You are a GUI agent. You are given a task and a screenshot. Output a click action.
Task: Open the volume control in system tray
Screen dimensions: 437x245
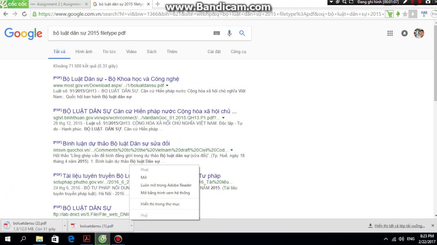[x=401, y=239]
